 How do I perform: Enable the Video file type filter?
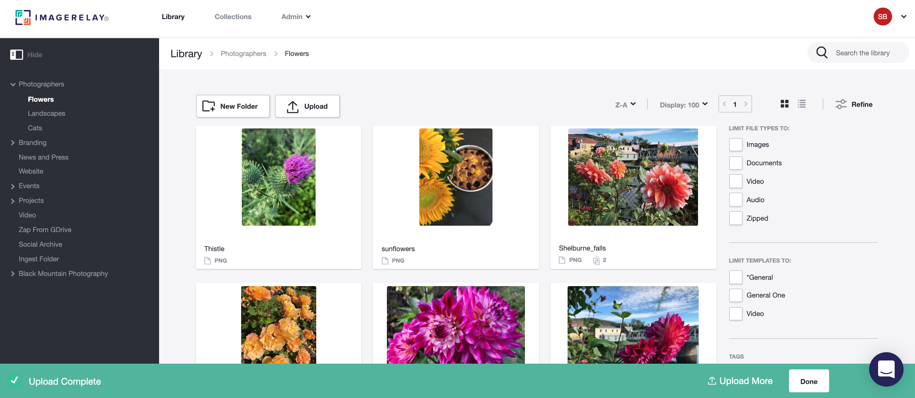pos(735,181)
